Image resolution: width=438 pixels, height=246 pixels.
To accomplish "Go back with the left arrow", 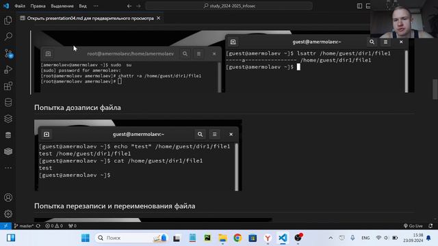I will point(129,6).
